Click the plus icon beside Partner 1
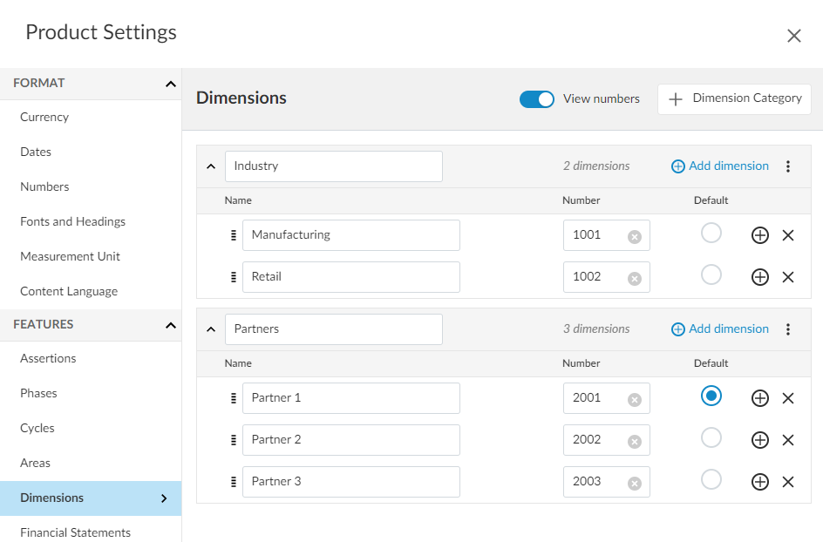 tap(759, 398)
